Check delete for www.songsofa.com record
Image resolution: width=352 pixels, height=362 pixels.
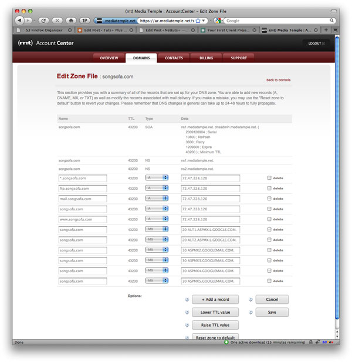(x=269, y=219)
